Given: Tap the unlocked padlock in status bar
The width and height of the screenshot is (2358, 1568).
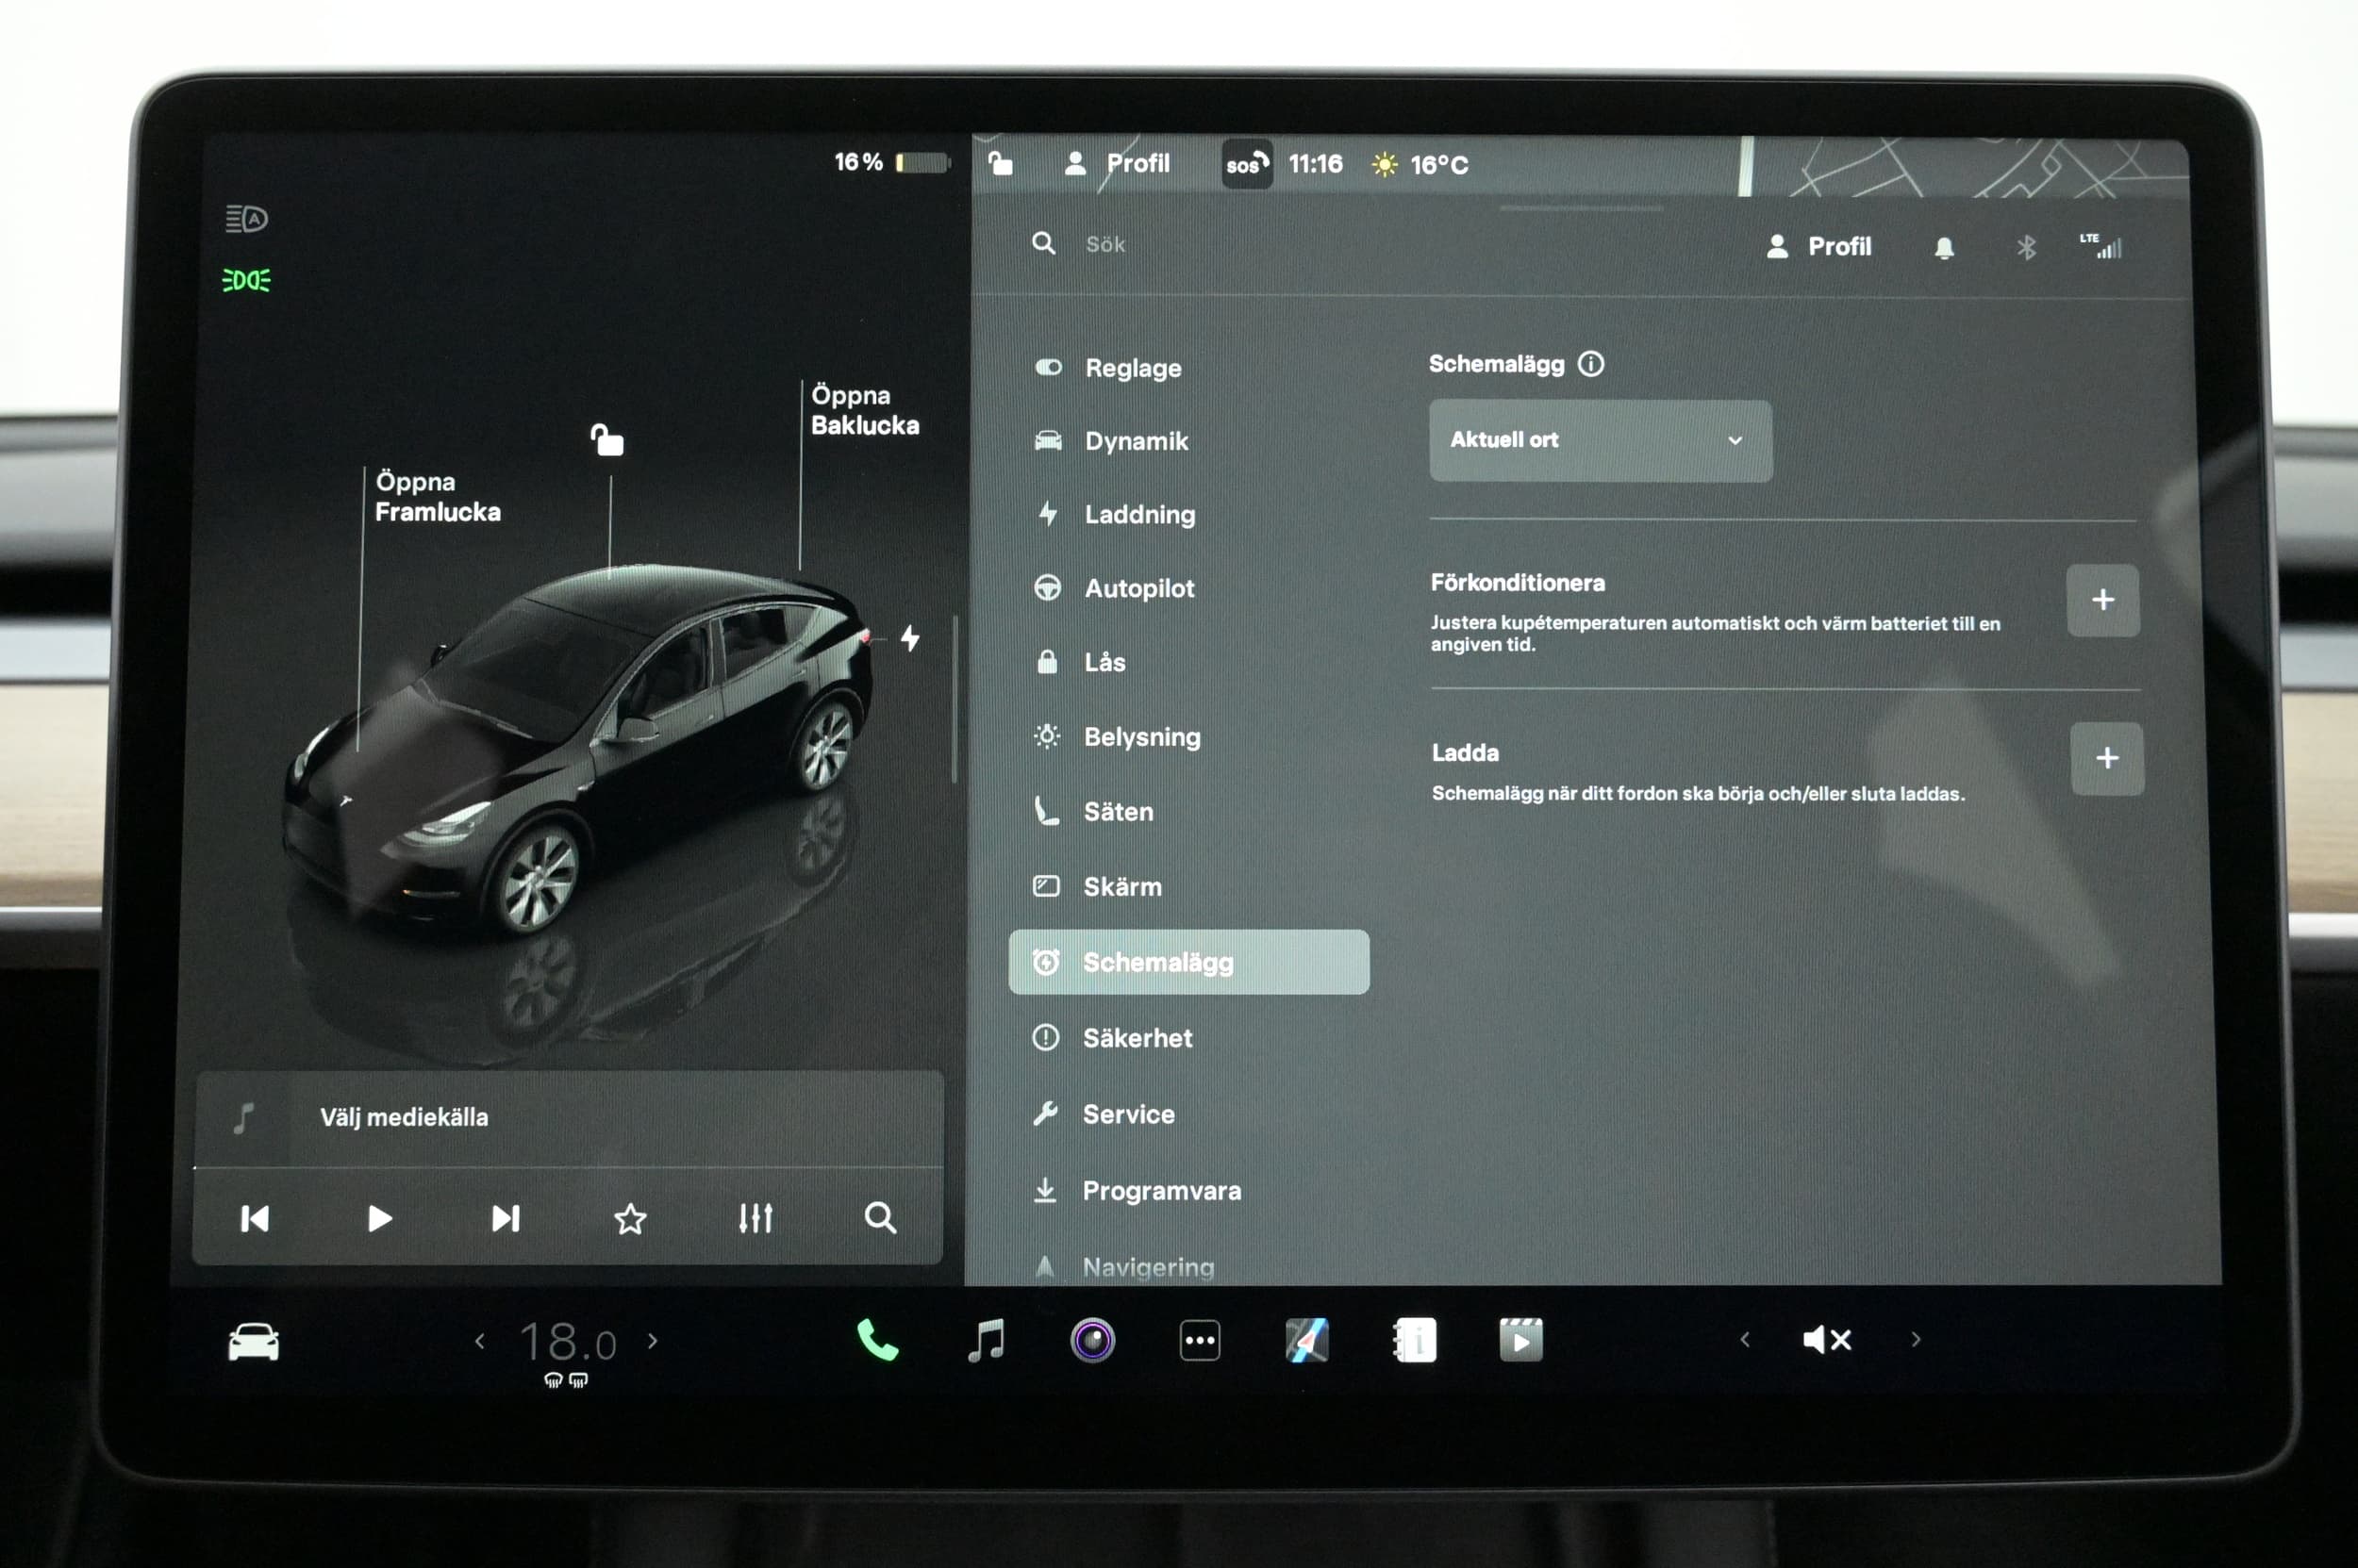Looking at the screenshot, I should point(1000,163).
